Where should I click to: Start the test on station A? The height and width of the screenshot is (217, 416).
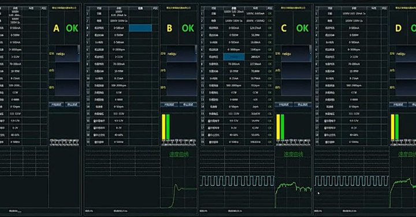(x=56, y=105)
